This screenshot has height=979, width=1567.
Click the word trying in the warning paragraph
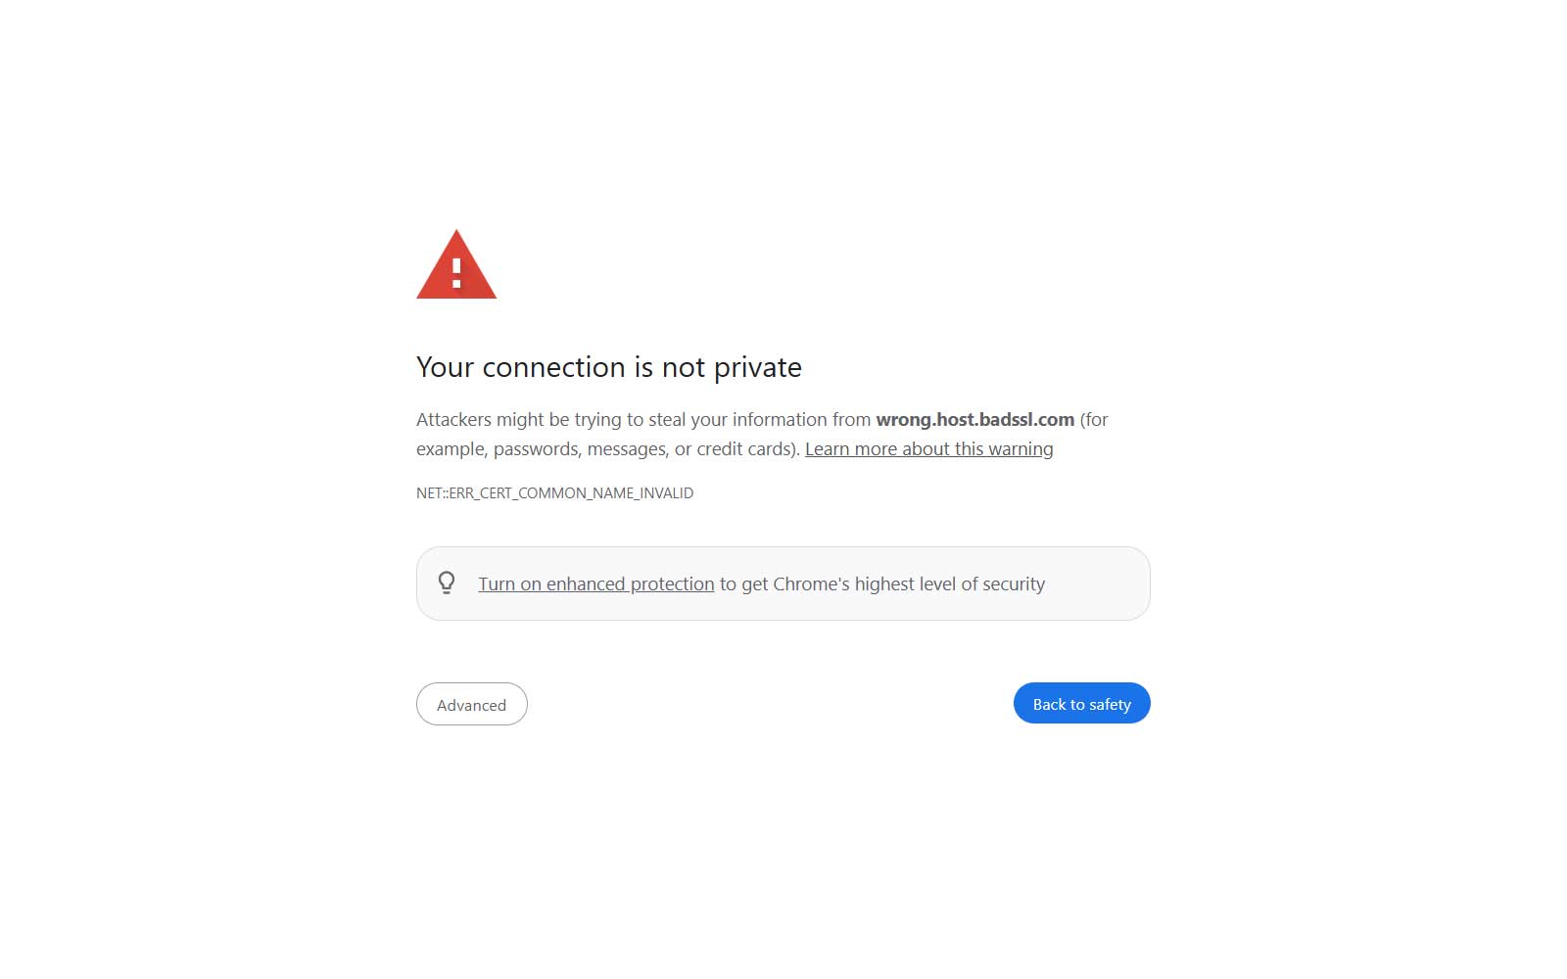click(597, 419)
